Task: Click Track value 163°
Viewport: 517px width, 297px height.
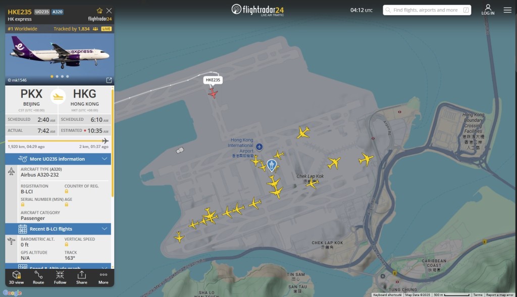Action: click(x=70, y=258)
